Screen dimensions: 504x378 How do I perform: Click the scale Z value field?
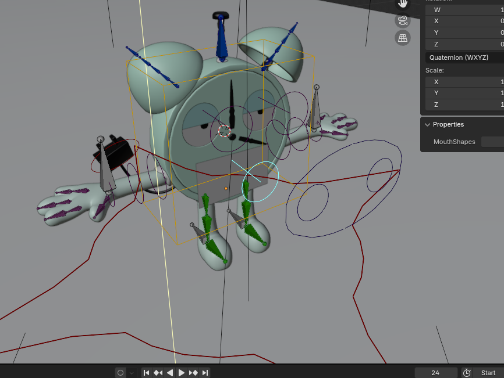coord(465,105)
